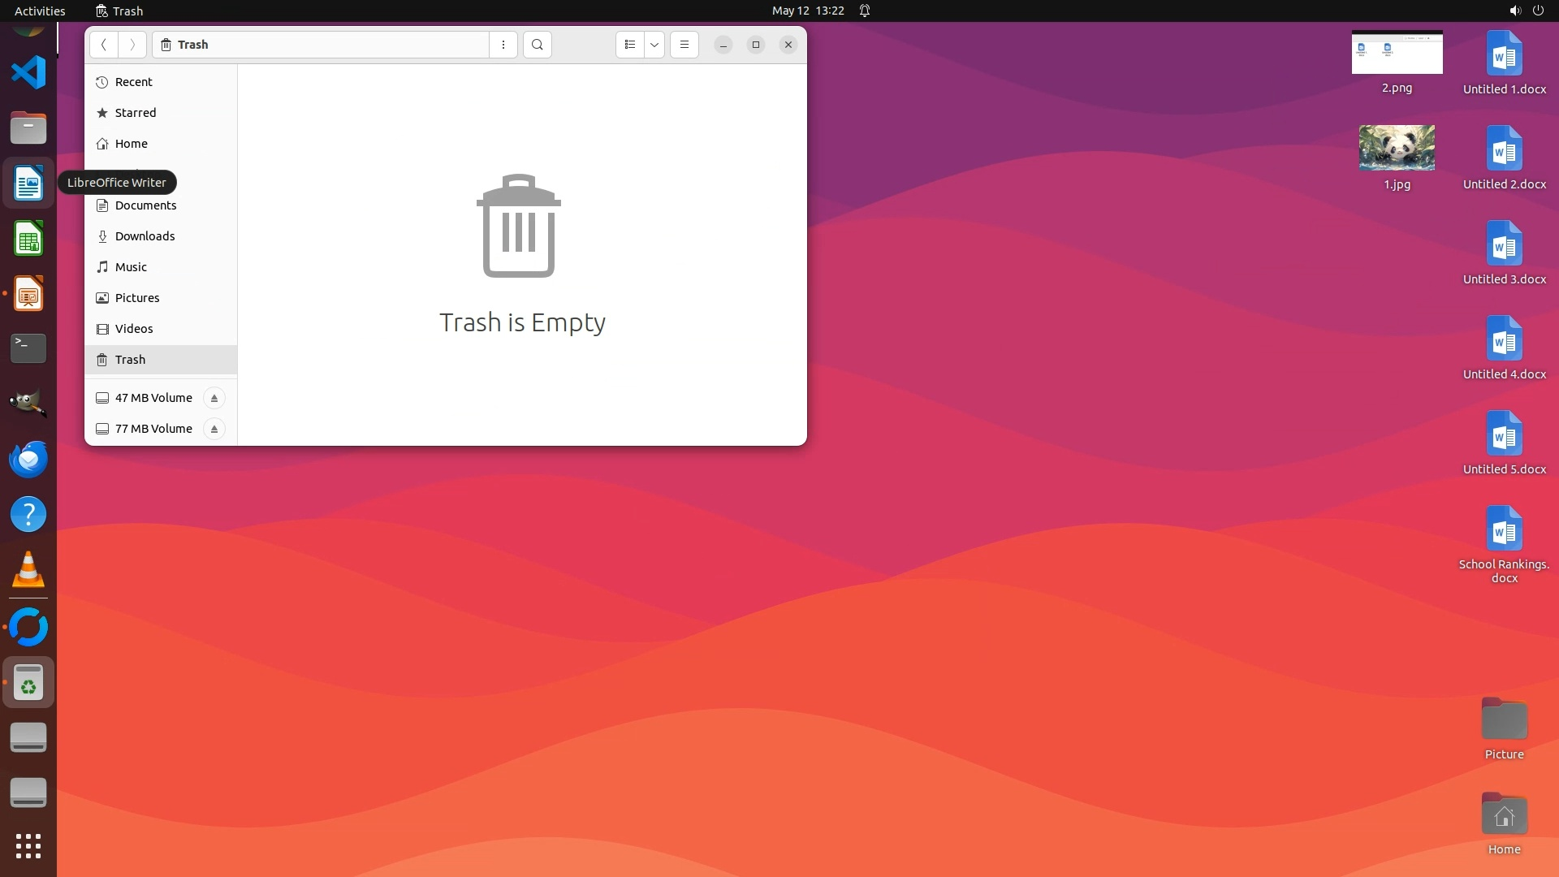1559x877 pixels.
Task: Toggle list view in Files toolbar
Action: pos(630,45)
